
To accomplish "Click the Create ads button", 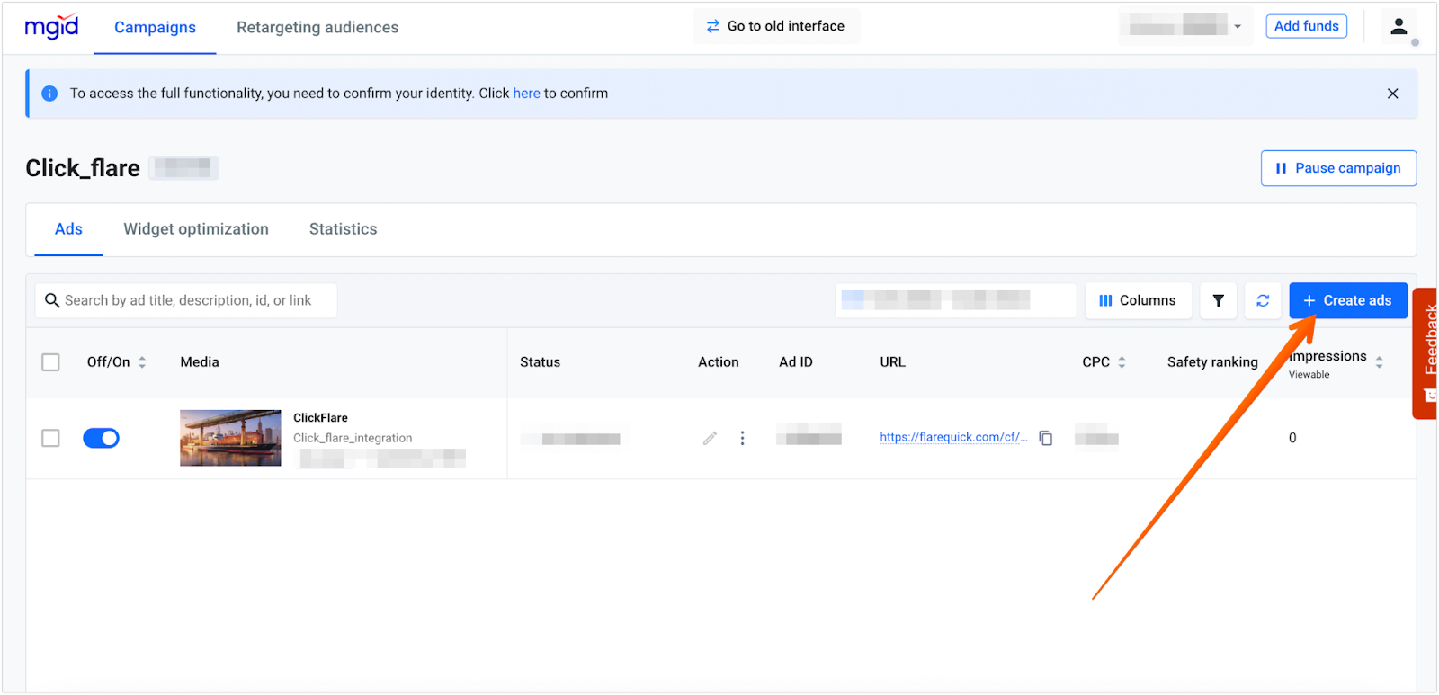I will pos(1347,300).
